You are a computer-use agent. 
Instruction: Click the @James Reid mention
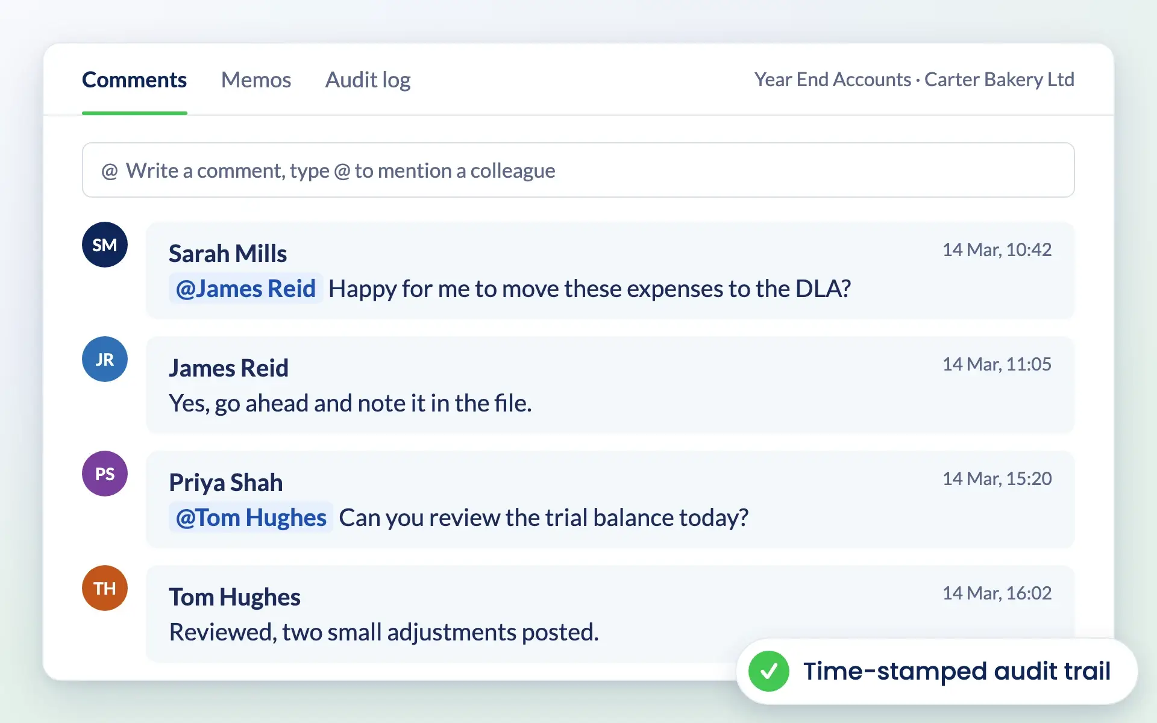pos(246,289)
